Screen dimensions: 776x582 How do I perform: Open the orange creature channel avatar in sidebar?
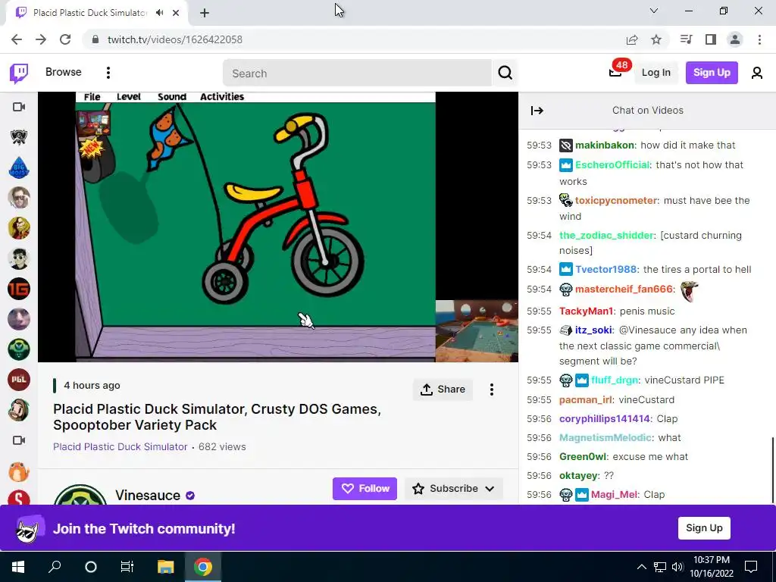coord(19,471)
